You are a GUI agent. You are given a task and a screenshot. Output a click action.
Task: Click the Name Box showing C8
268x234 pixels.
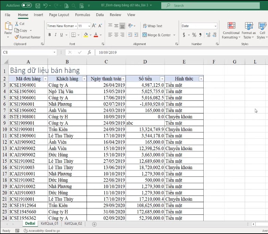tap(29, 52)
